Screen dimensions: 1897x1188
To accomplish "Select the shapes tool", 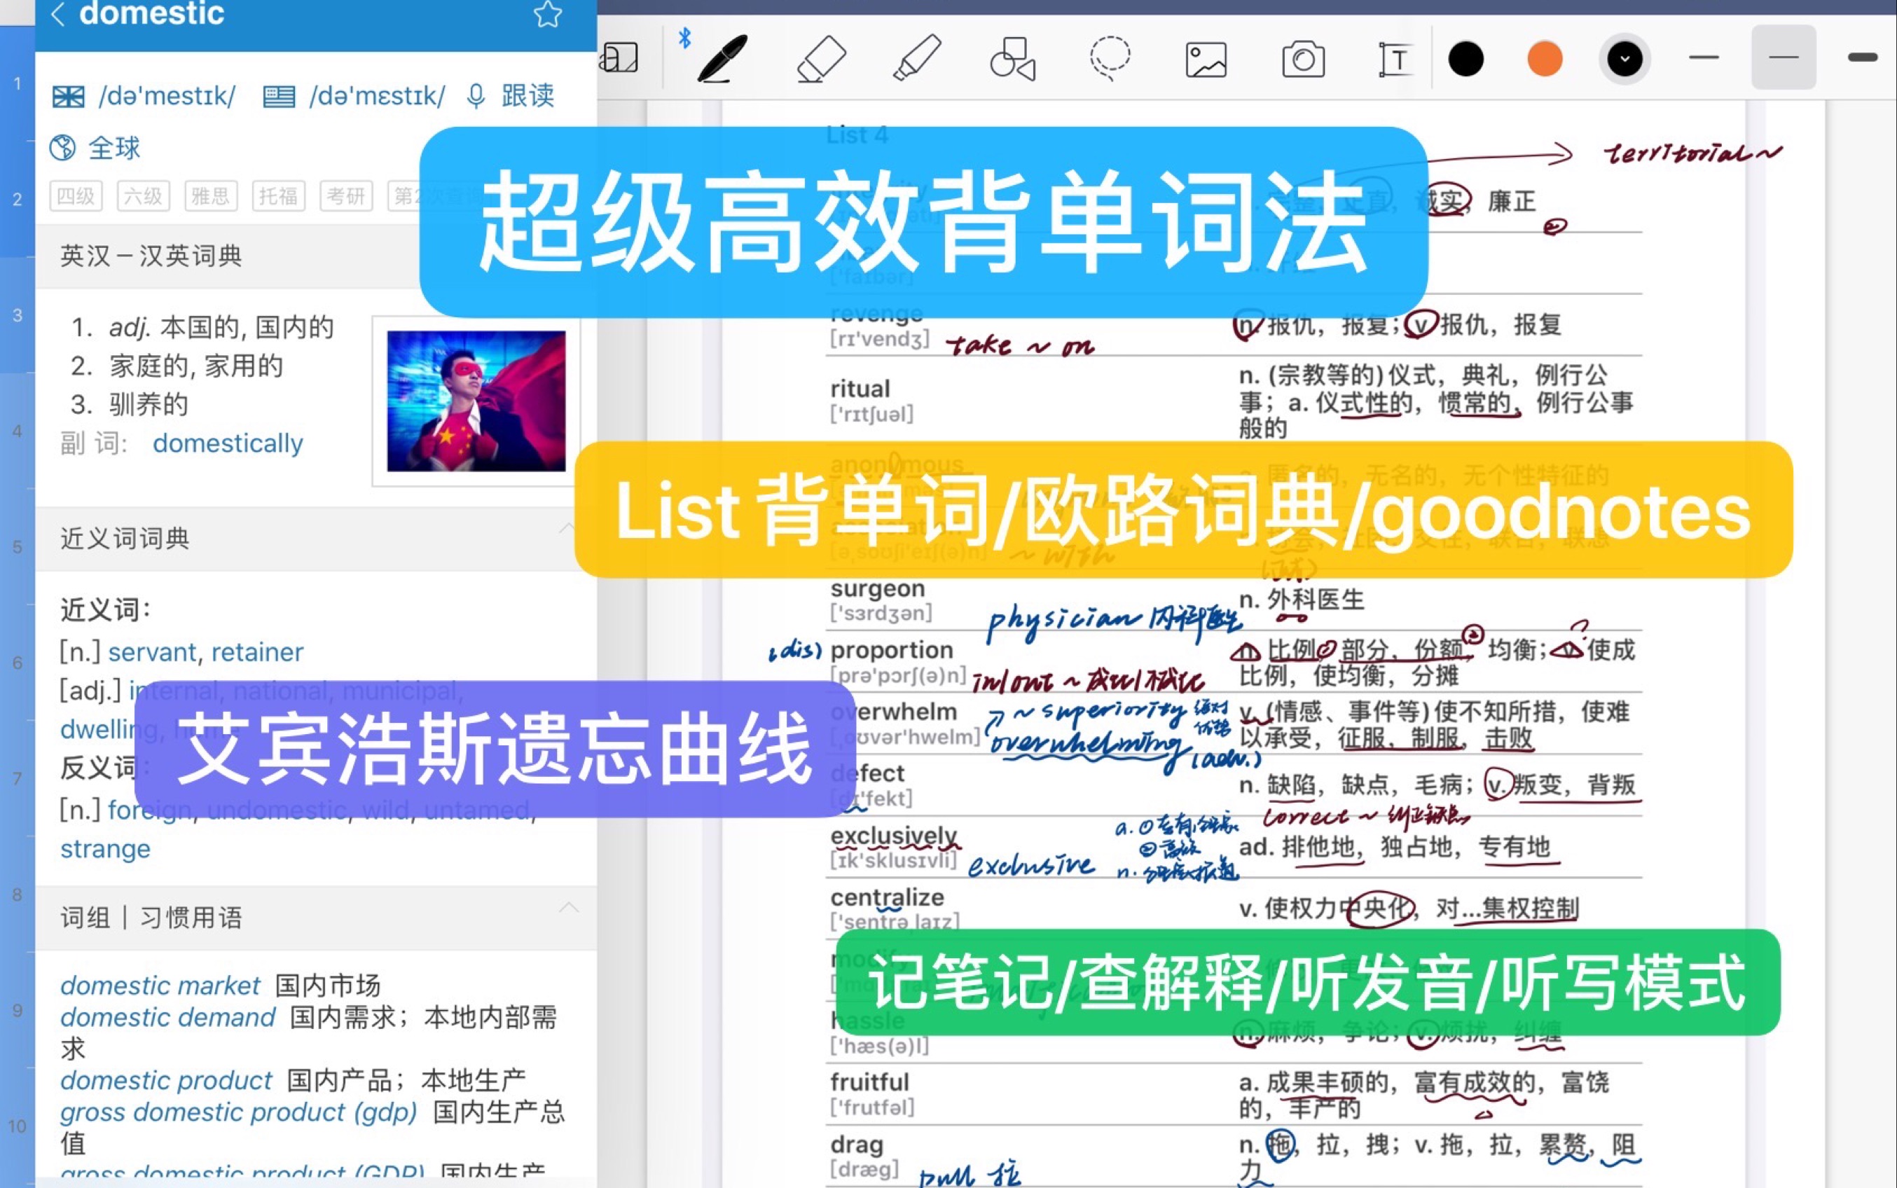I will tap(1014, 59).
